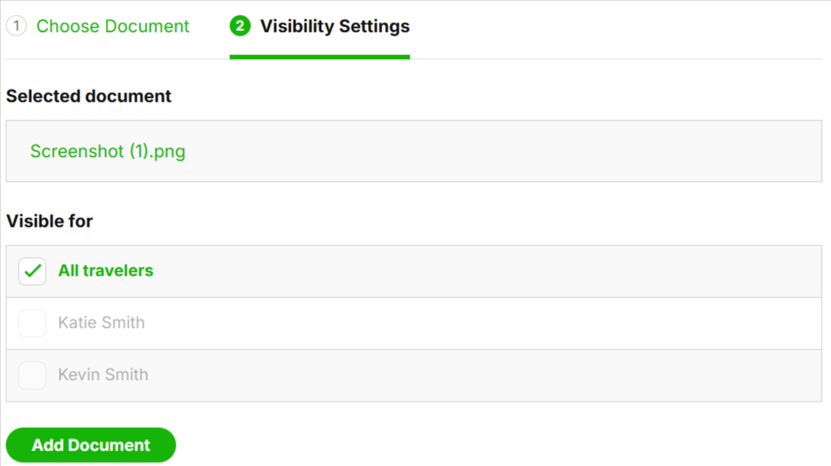
Task: Click the Visible for heading
Action: coord(50,221)
